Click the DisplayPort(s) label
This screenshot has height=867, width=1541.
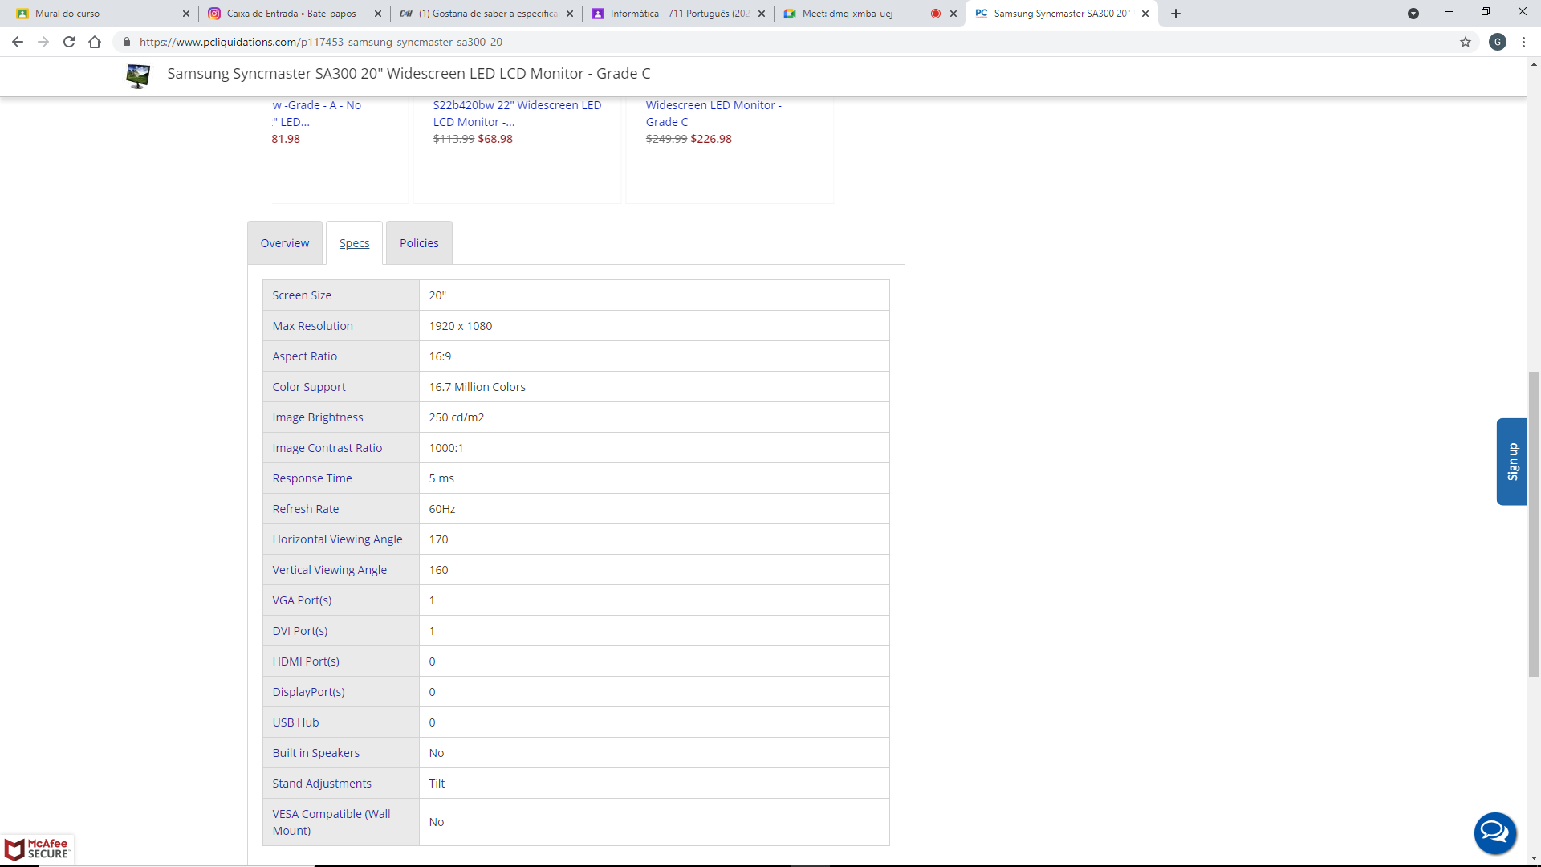coord(308,692)
